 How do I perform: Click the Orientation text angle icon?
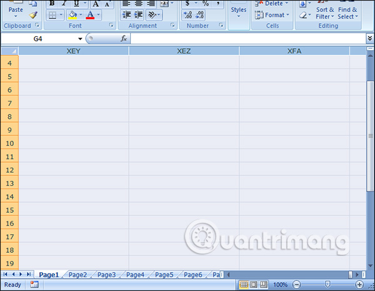click(153, 14)
